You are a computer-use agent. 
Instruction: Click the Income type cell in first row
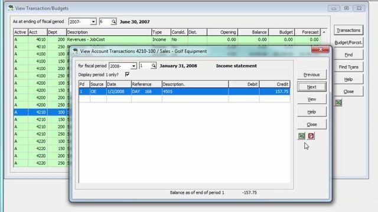click(161, 39)
